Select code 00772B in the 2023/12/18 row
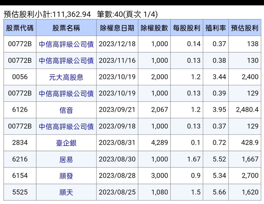The image size is (264, 204). coord(20,44)
